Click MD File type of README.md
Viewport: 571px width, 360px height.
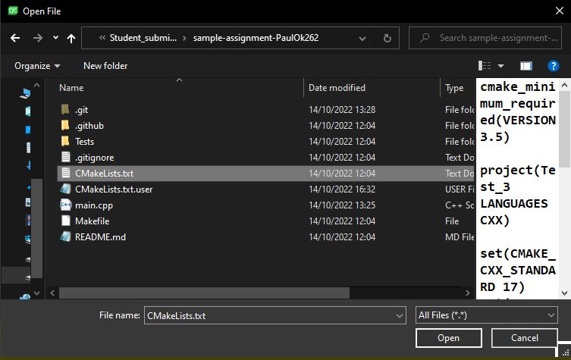[460, 237]
